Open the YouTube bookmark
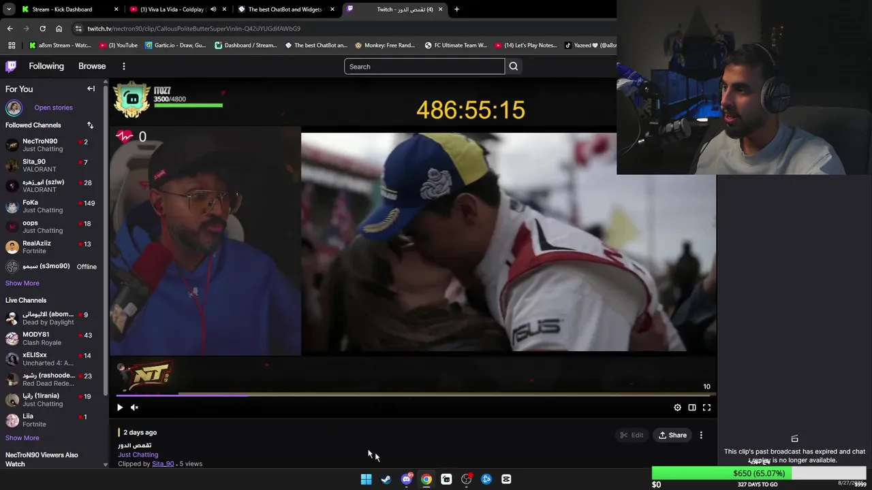Image resolution: width=872 pixels, height=490 pixels. click(x=117, y=46)
